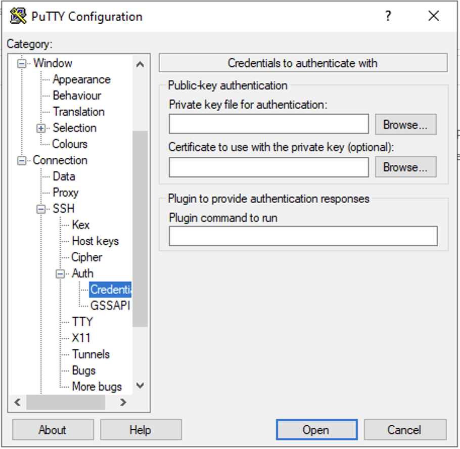Open More bugs settings
This screenshot has width=460, height=449.
point(97,387)
